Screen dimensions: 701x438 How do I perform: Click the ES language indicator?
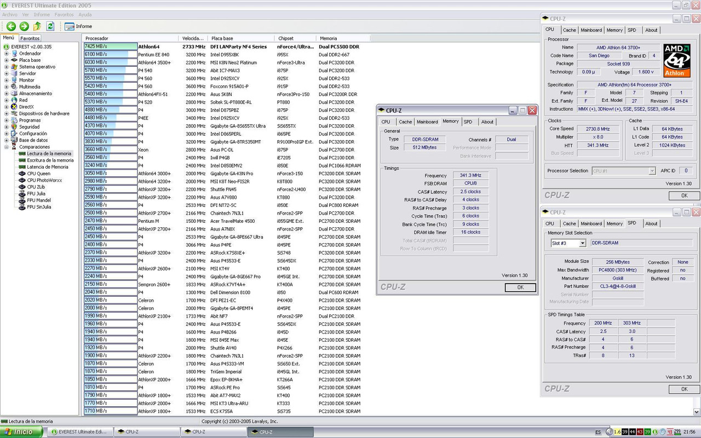pyautogui.click(x=598, y=432)
